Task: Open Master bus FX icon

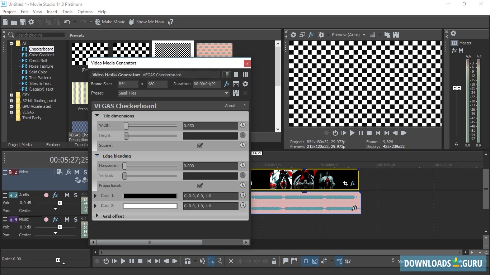Action: point(454,50)
